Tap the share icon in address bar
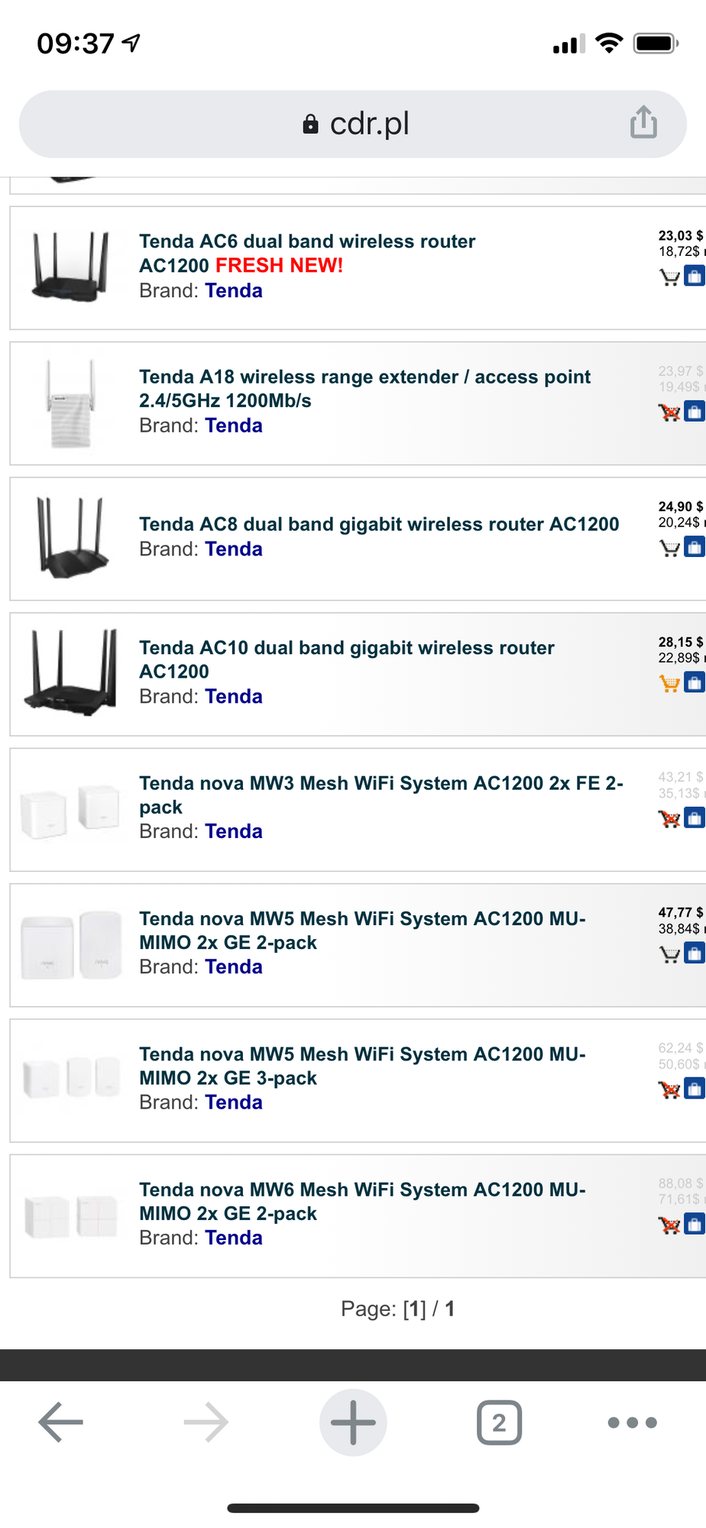The height and width of the screenshot is (1528, 706). [x=643, y=122]
